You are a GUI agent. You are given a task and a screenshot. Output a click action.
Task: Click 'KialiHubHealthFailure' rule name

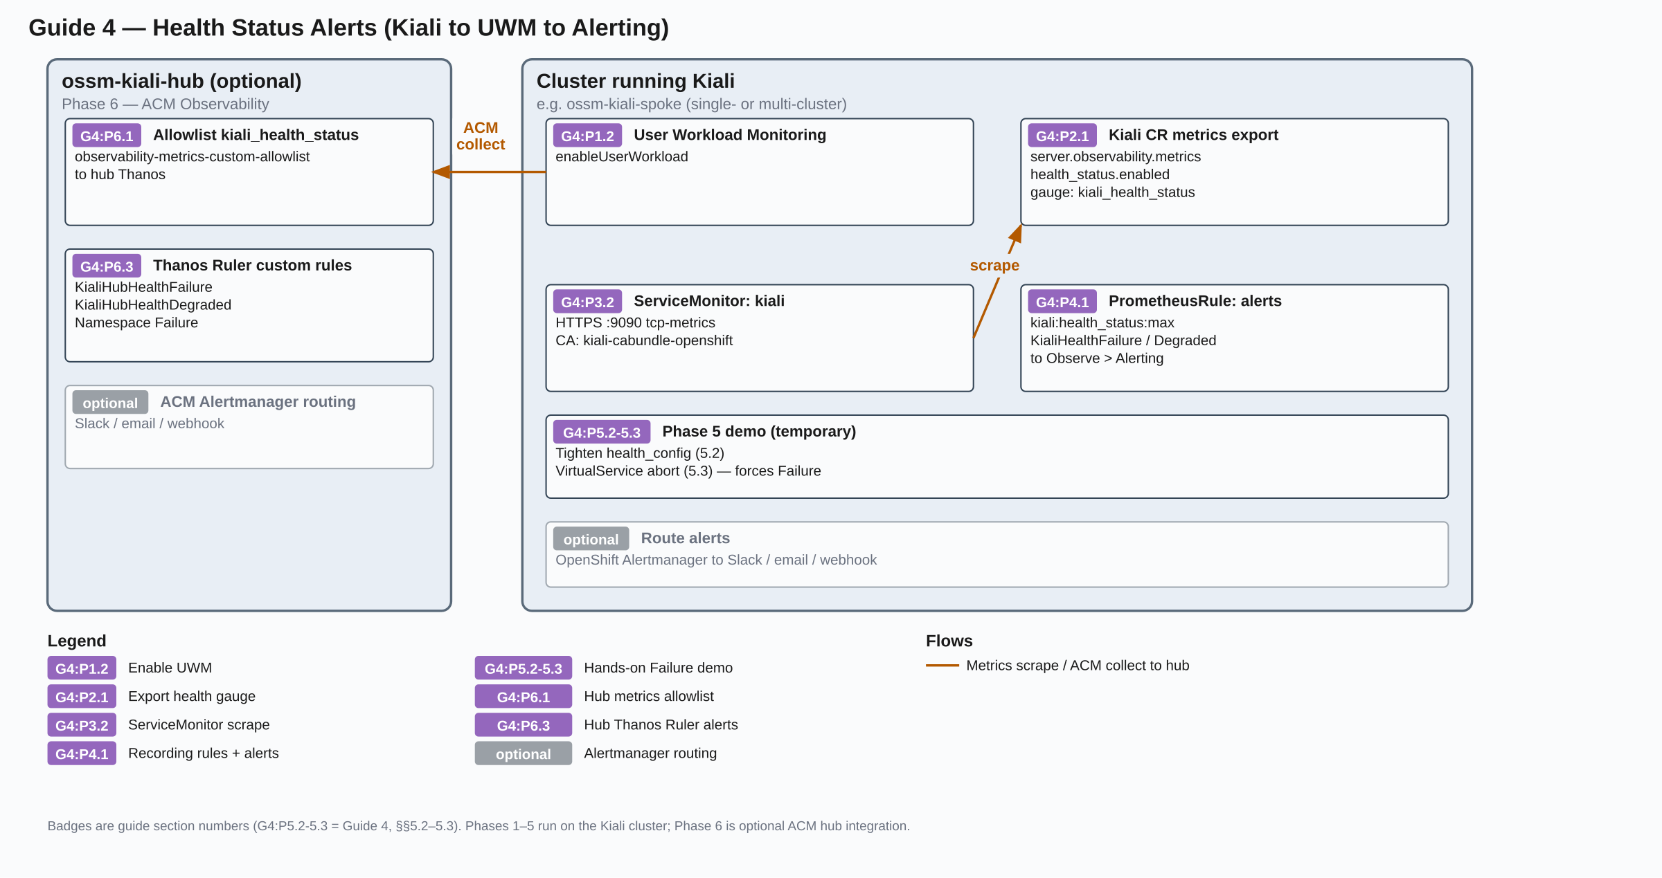(x=143, y=287)
